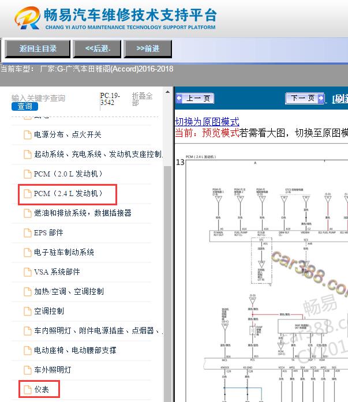Click document icon beside 电子驻车制动系统

pyautogui.click(x=28, y=253)
